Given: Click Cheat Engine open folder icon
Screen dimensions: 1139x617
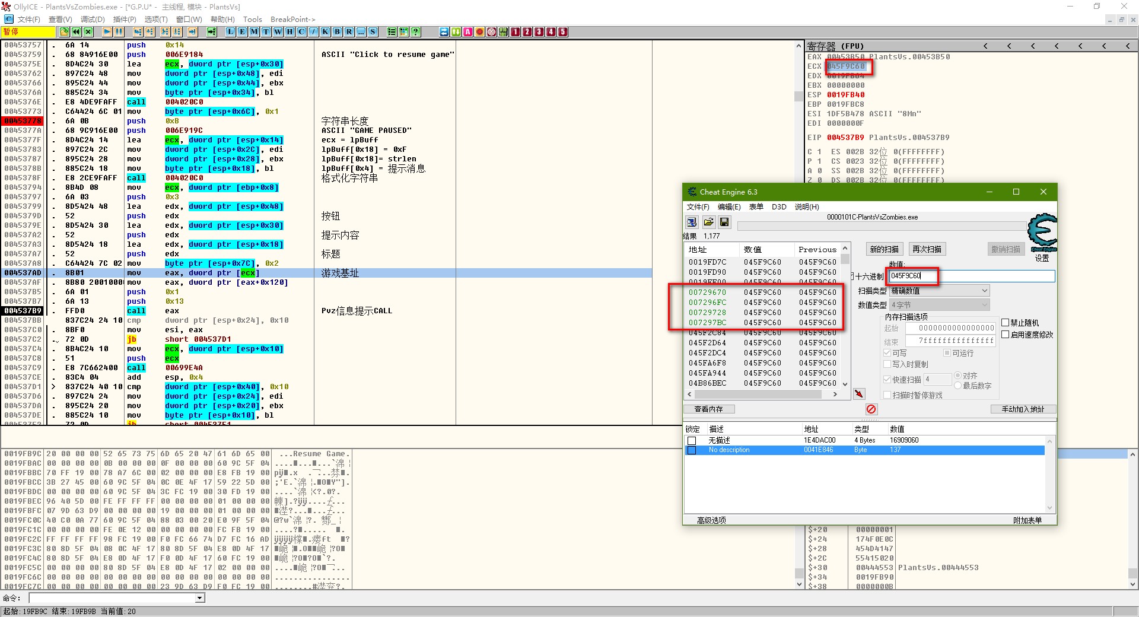Looking at the screenshot, I should pos(708,222).
